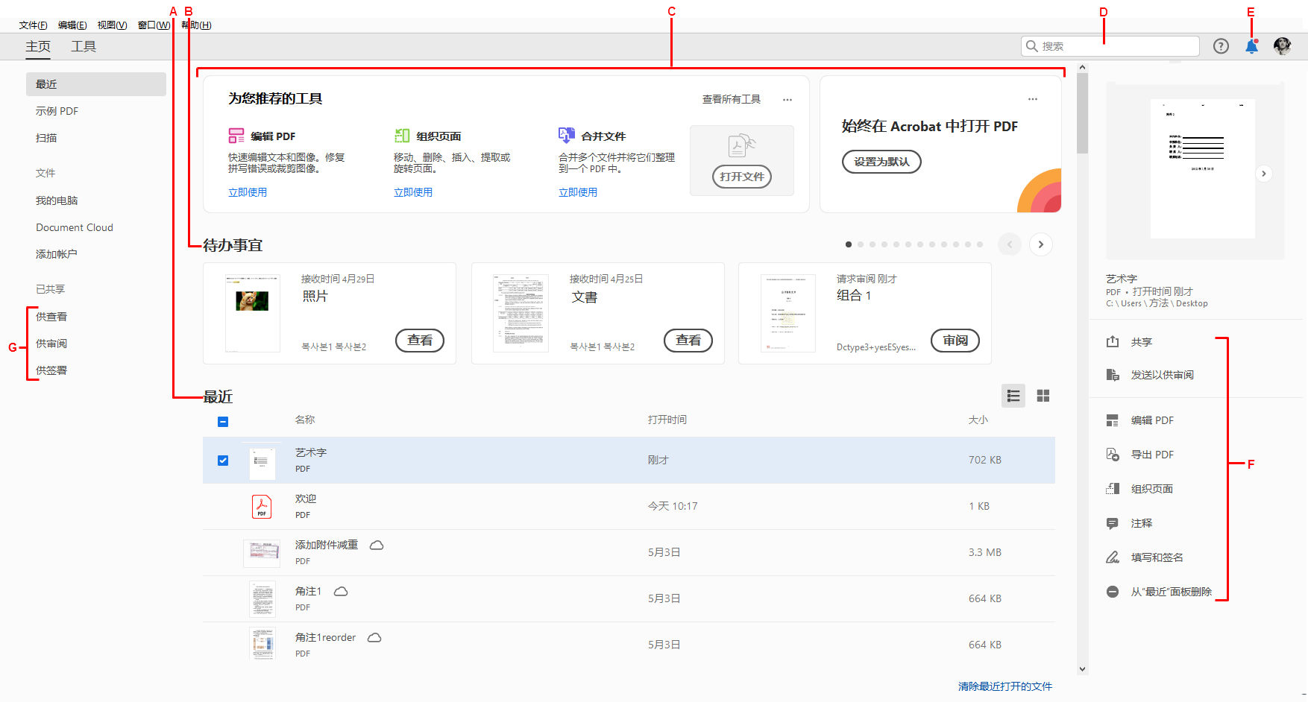
Task: Click 审阅 button on the 组合 1 card
Action: pos(955,341)
